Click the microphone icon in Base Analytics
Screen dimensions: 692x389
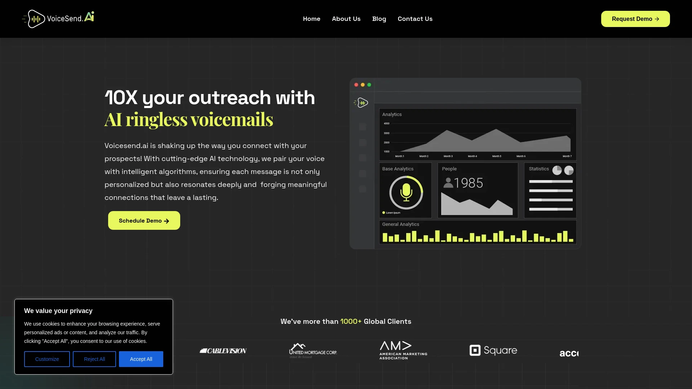point(406,192)
